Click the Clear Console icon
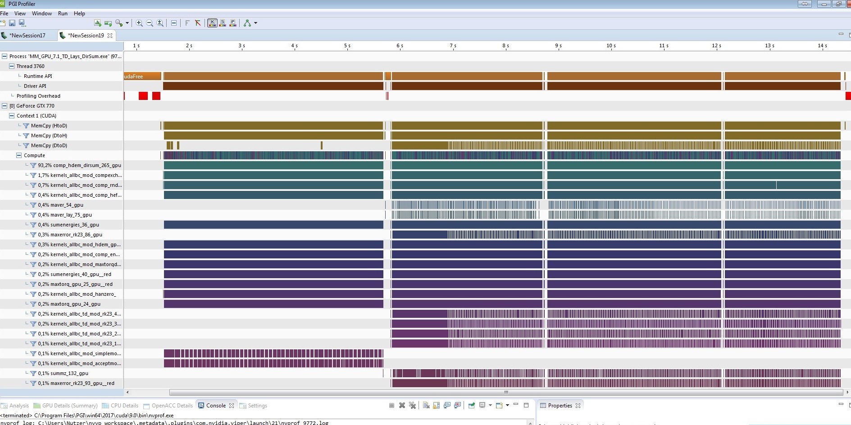851x425 pixels. point(426,406)
